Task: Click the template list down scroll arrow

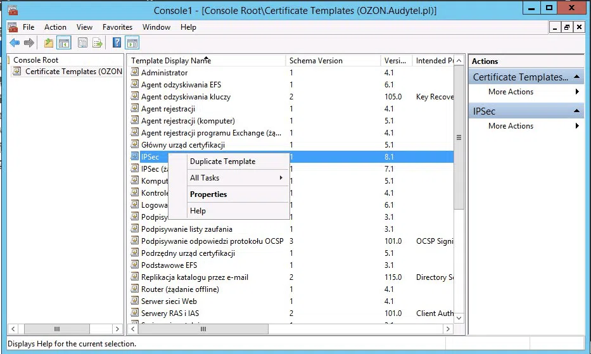Action: (x=459, y=318)
